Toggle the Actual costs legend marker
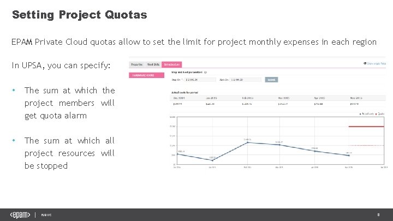Screen dimensions: 393x221 [x=360, y=114]
